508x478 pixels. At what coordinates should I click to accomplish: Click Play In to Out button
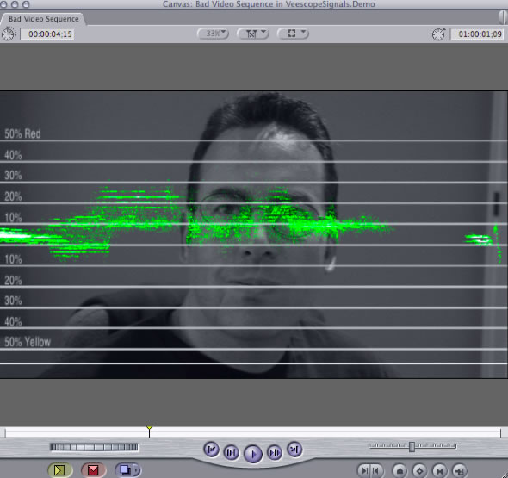[x=232, y=452]
